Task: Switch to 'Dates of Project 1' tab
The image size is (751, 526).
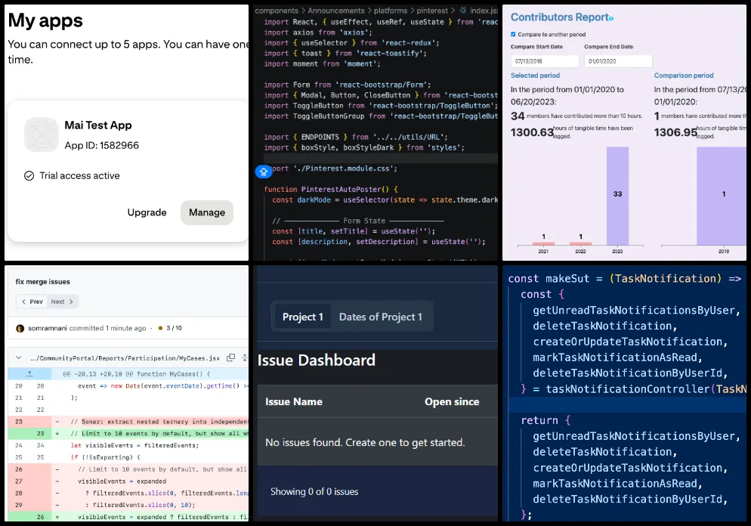Action: [380, 317]
